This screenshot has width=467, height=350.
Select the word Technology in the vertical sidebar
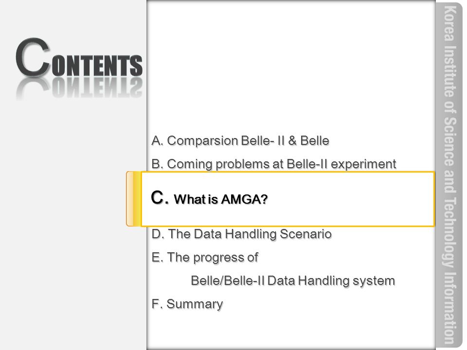pos(450,231)
